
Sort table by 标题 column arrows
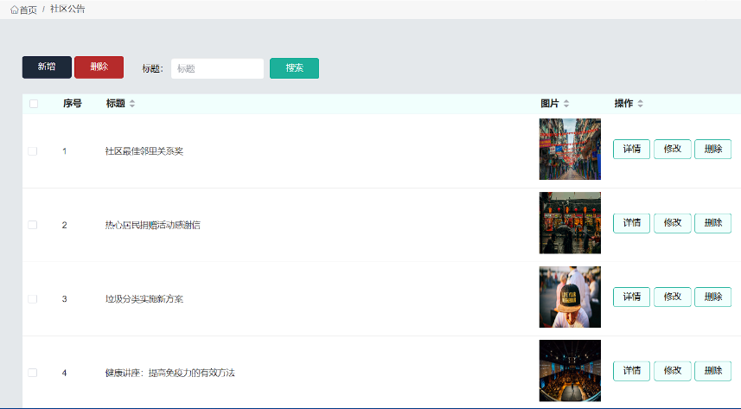[x=132, y=104]
